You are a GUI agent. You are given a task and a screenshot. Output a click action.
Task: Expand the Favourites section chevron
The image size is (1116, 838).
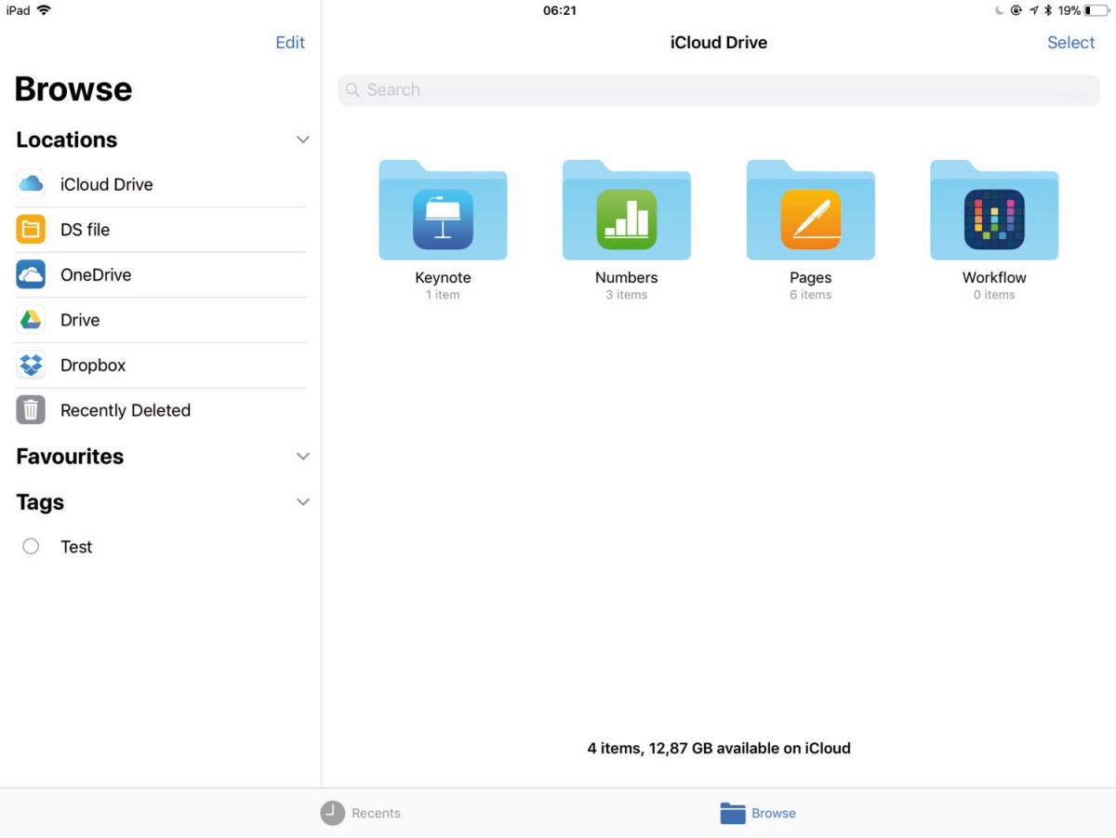click(x=302, y=457)
